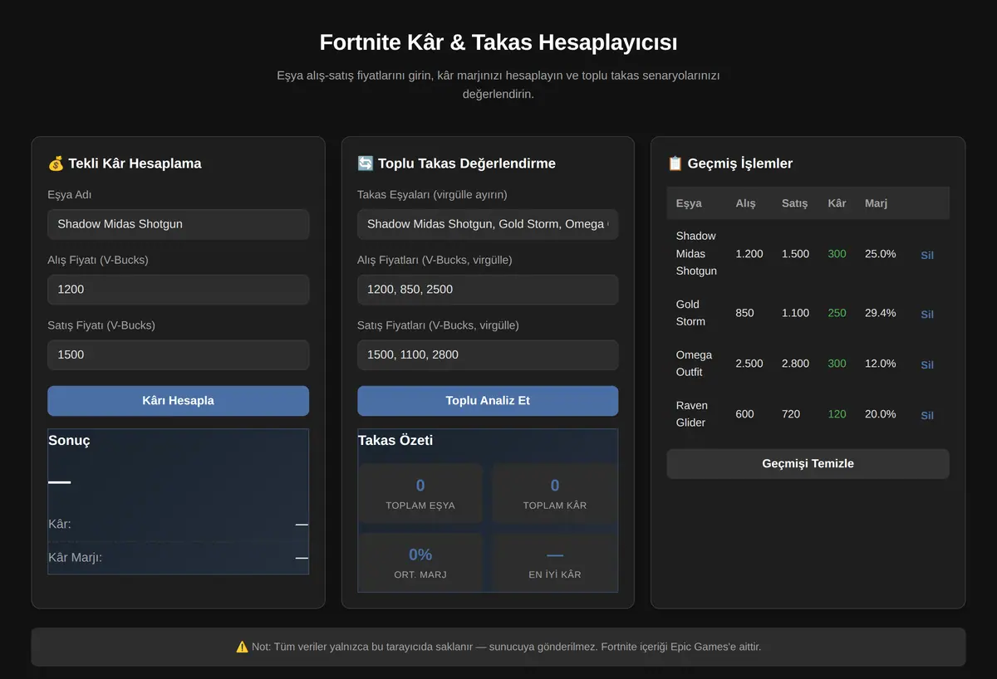The image size is (997, 679).
Task: Click the 850 buy price cell
Action: [749, 313]
